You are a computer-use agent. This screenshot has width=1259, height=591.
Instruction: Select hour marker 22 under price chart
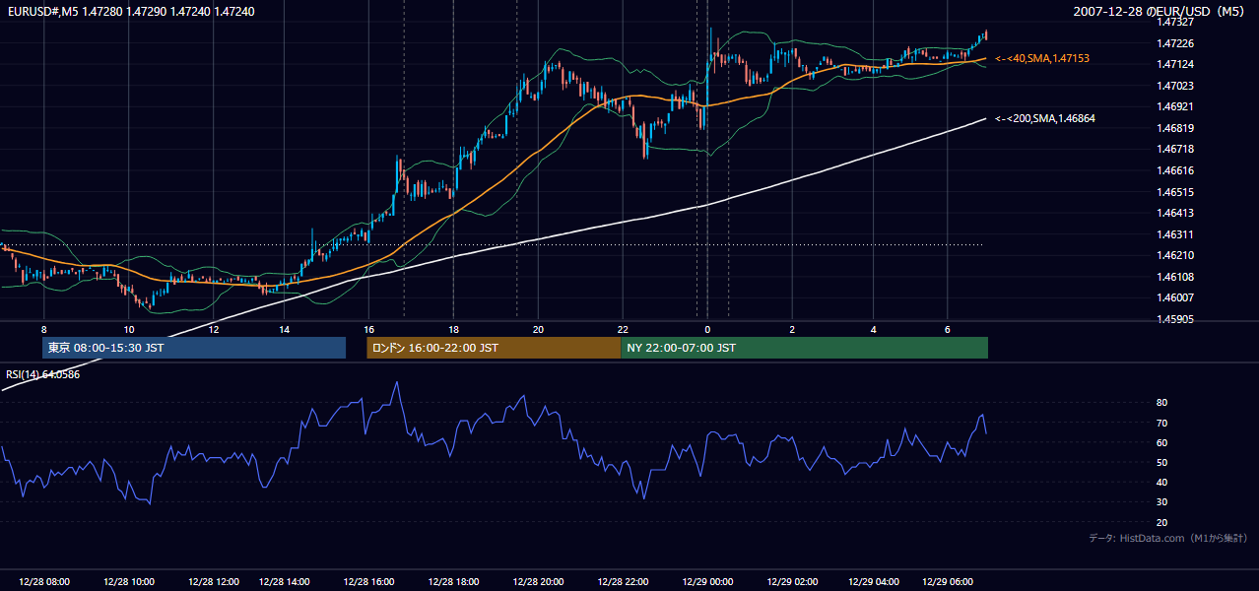click(x=623, y=329)
